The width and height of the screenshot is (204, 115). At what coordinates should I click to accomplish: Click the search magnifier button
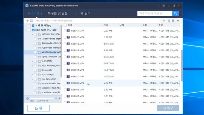click(x=175, y=13)
